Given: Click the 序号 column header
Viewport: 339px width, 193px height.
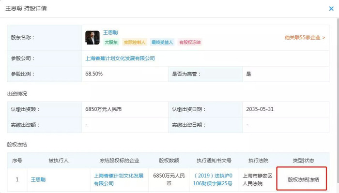Looking at the screenshot, I should [x=17, y=161].
